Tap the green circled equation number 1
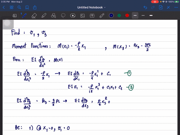The width and height of the screenshot is (180, 135). point(129,73)
